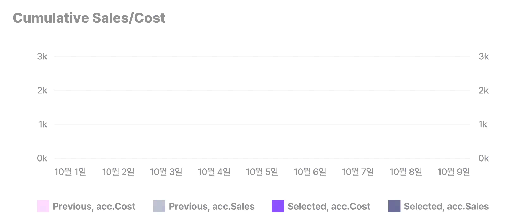Select the 10월 6일 date label
The width and height of the screenshot is (526, 221).
click(x=310, y=172)
